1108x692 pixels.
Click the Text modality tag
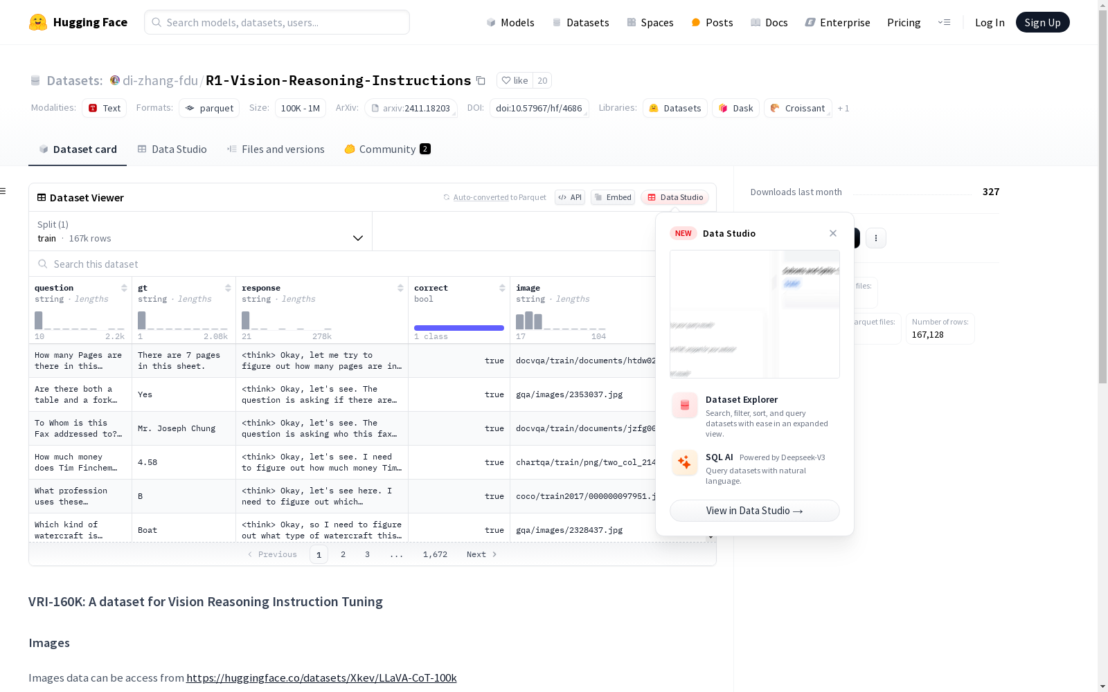104,108
